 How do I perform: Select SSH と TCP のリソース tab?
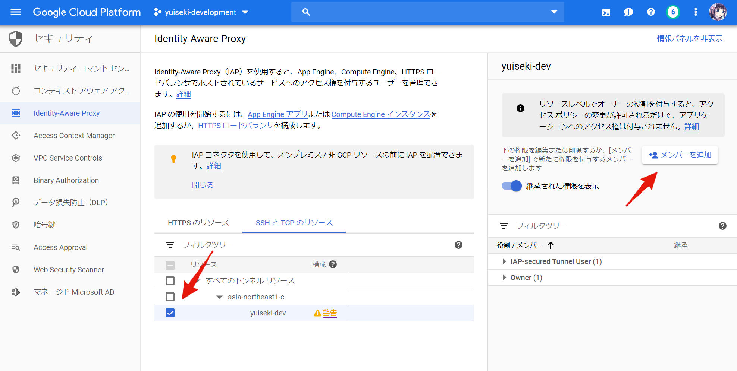click(294, 223)
